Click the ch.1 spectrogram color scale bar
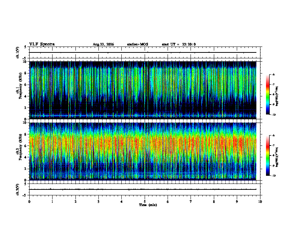Screen dimensions: 293x226 click(267, 95)
